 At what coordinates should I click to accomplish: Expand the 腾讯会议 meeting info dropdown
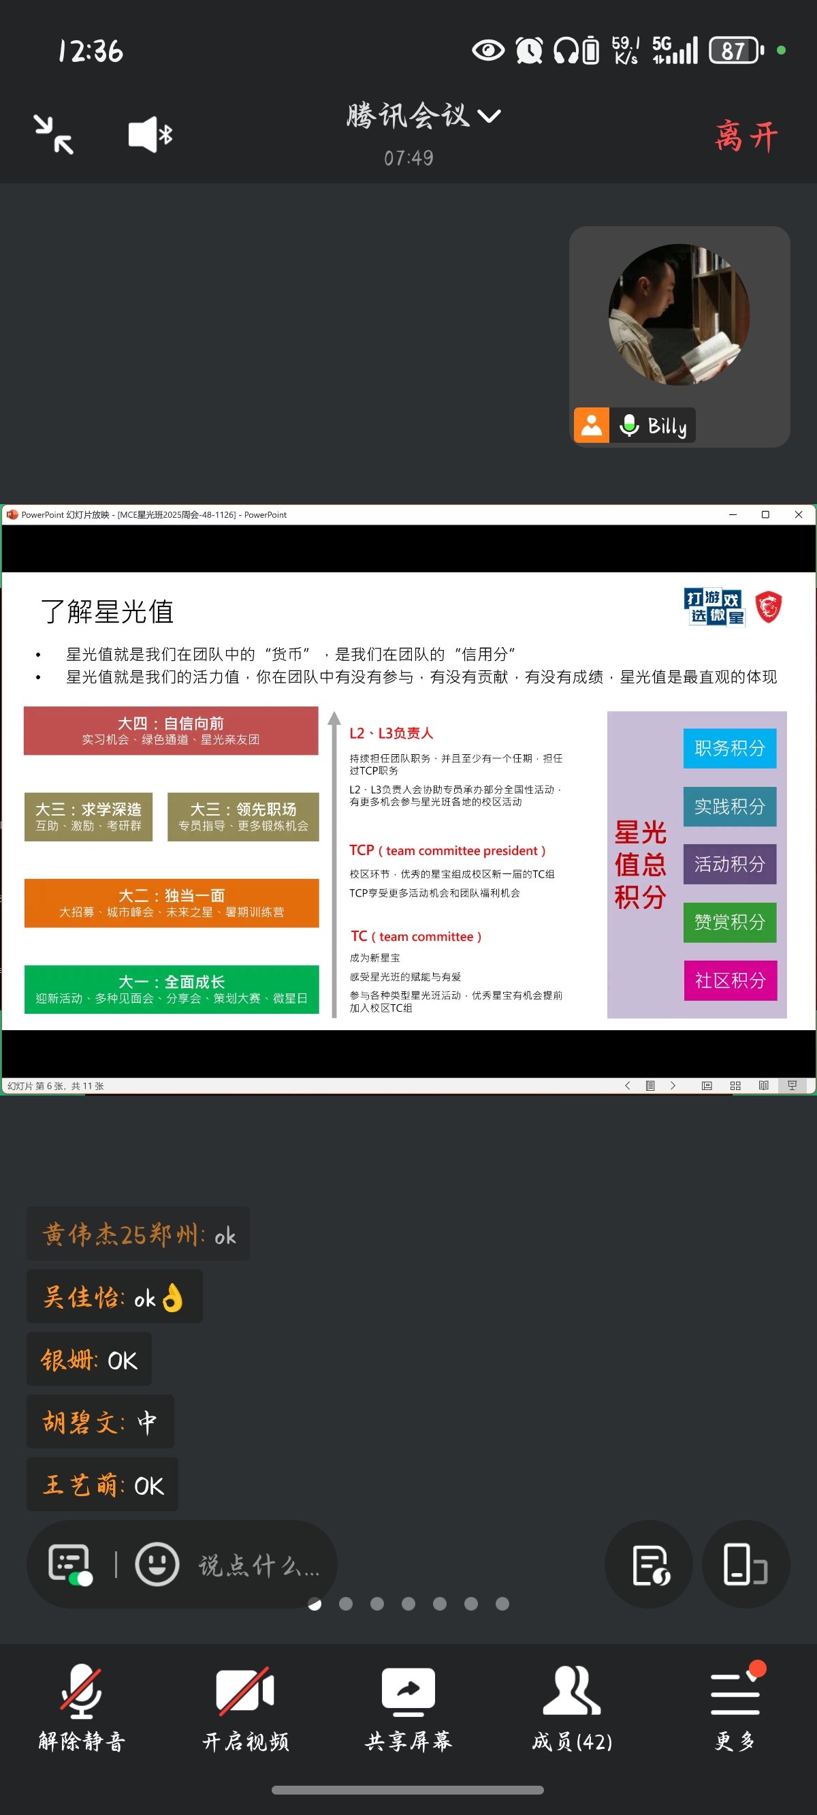point(423,116)
